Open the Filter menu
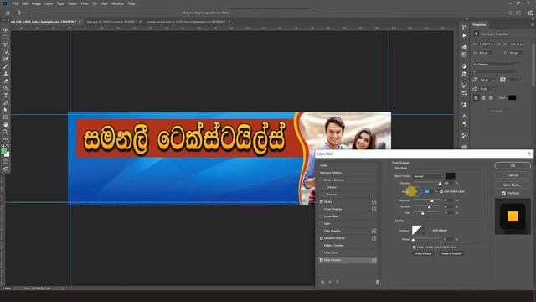The height and width of the screenshot is (302, 536). pos(85,3)
